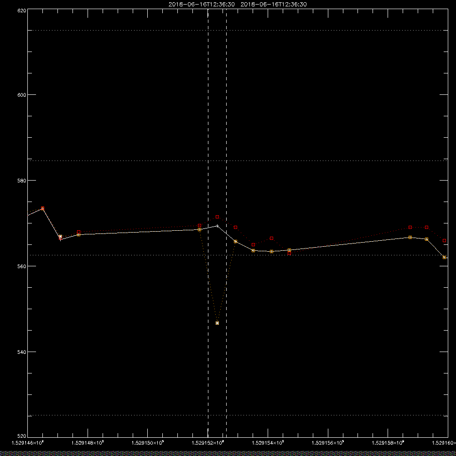Click the 600 y-axis label
456x456 pixels.
pyautogui.click(x=22, y=95)
